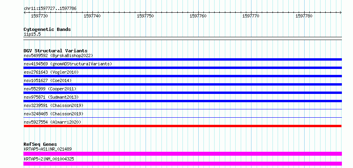353x168 pixels.
Task: Click the blue bar under nsv552999
Action: tap(182, 93)
